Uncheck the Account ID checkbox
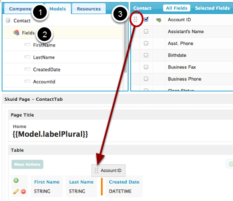233x201 pixels. click(146, 20)
